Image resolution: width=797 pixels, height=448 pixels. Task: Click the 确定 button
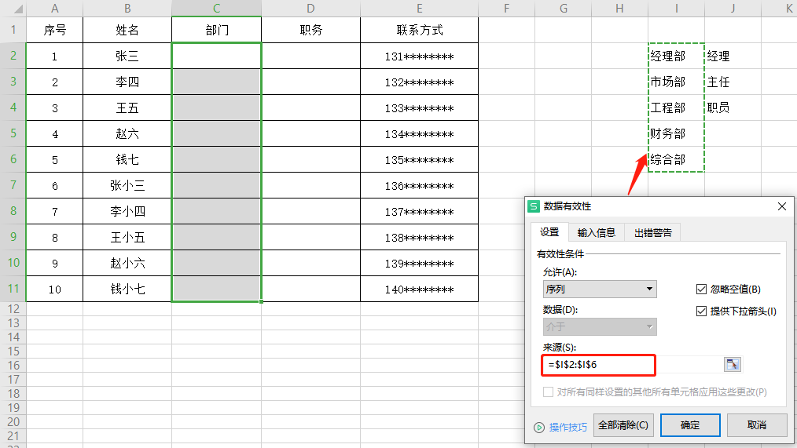point(690,425)
